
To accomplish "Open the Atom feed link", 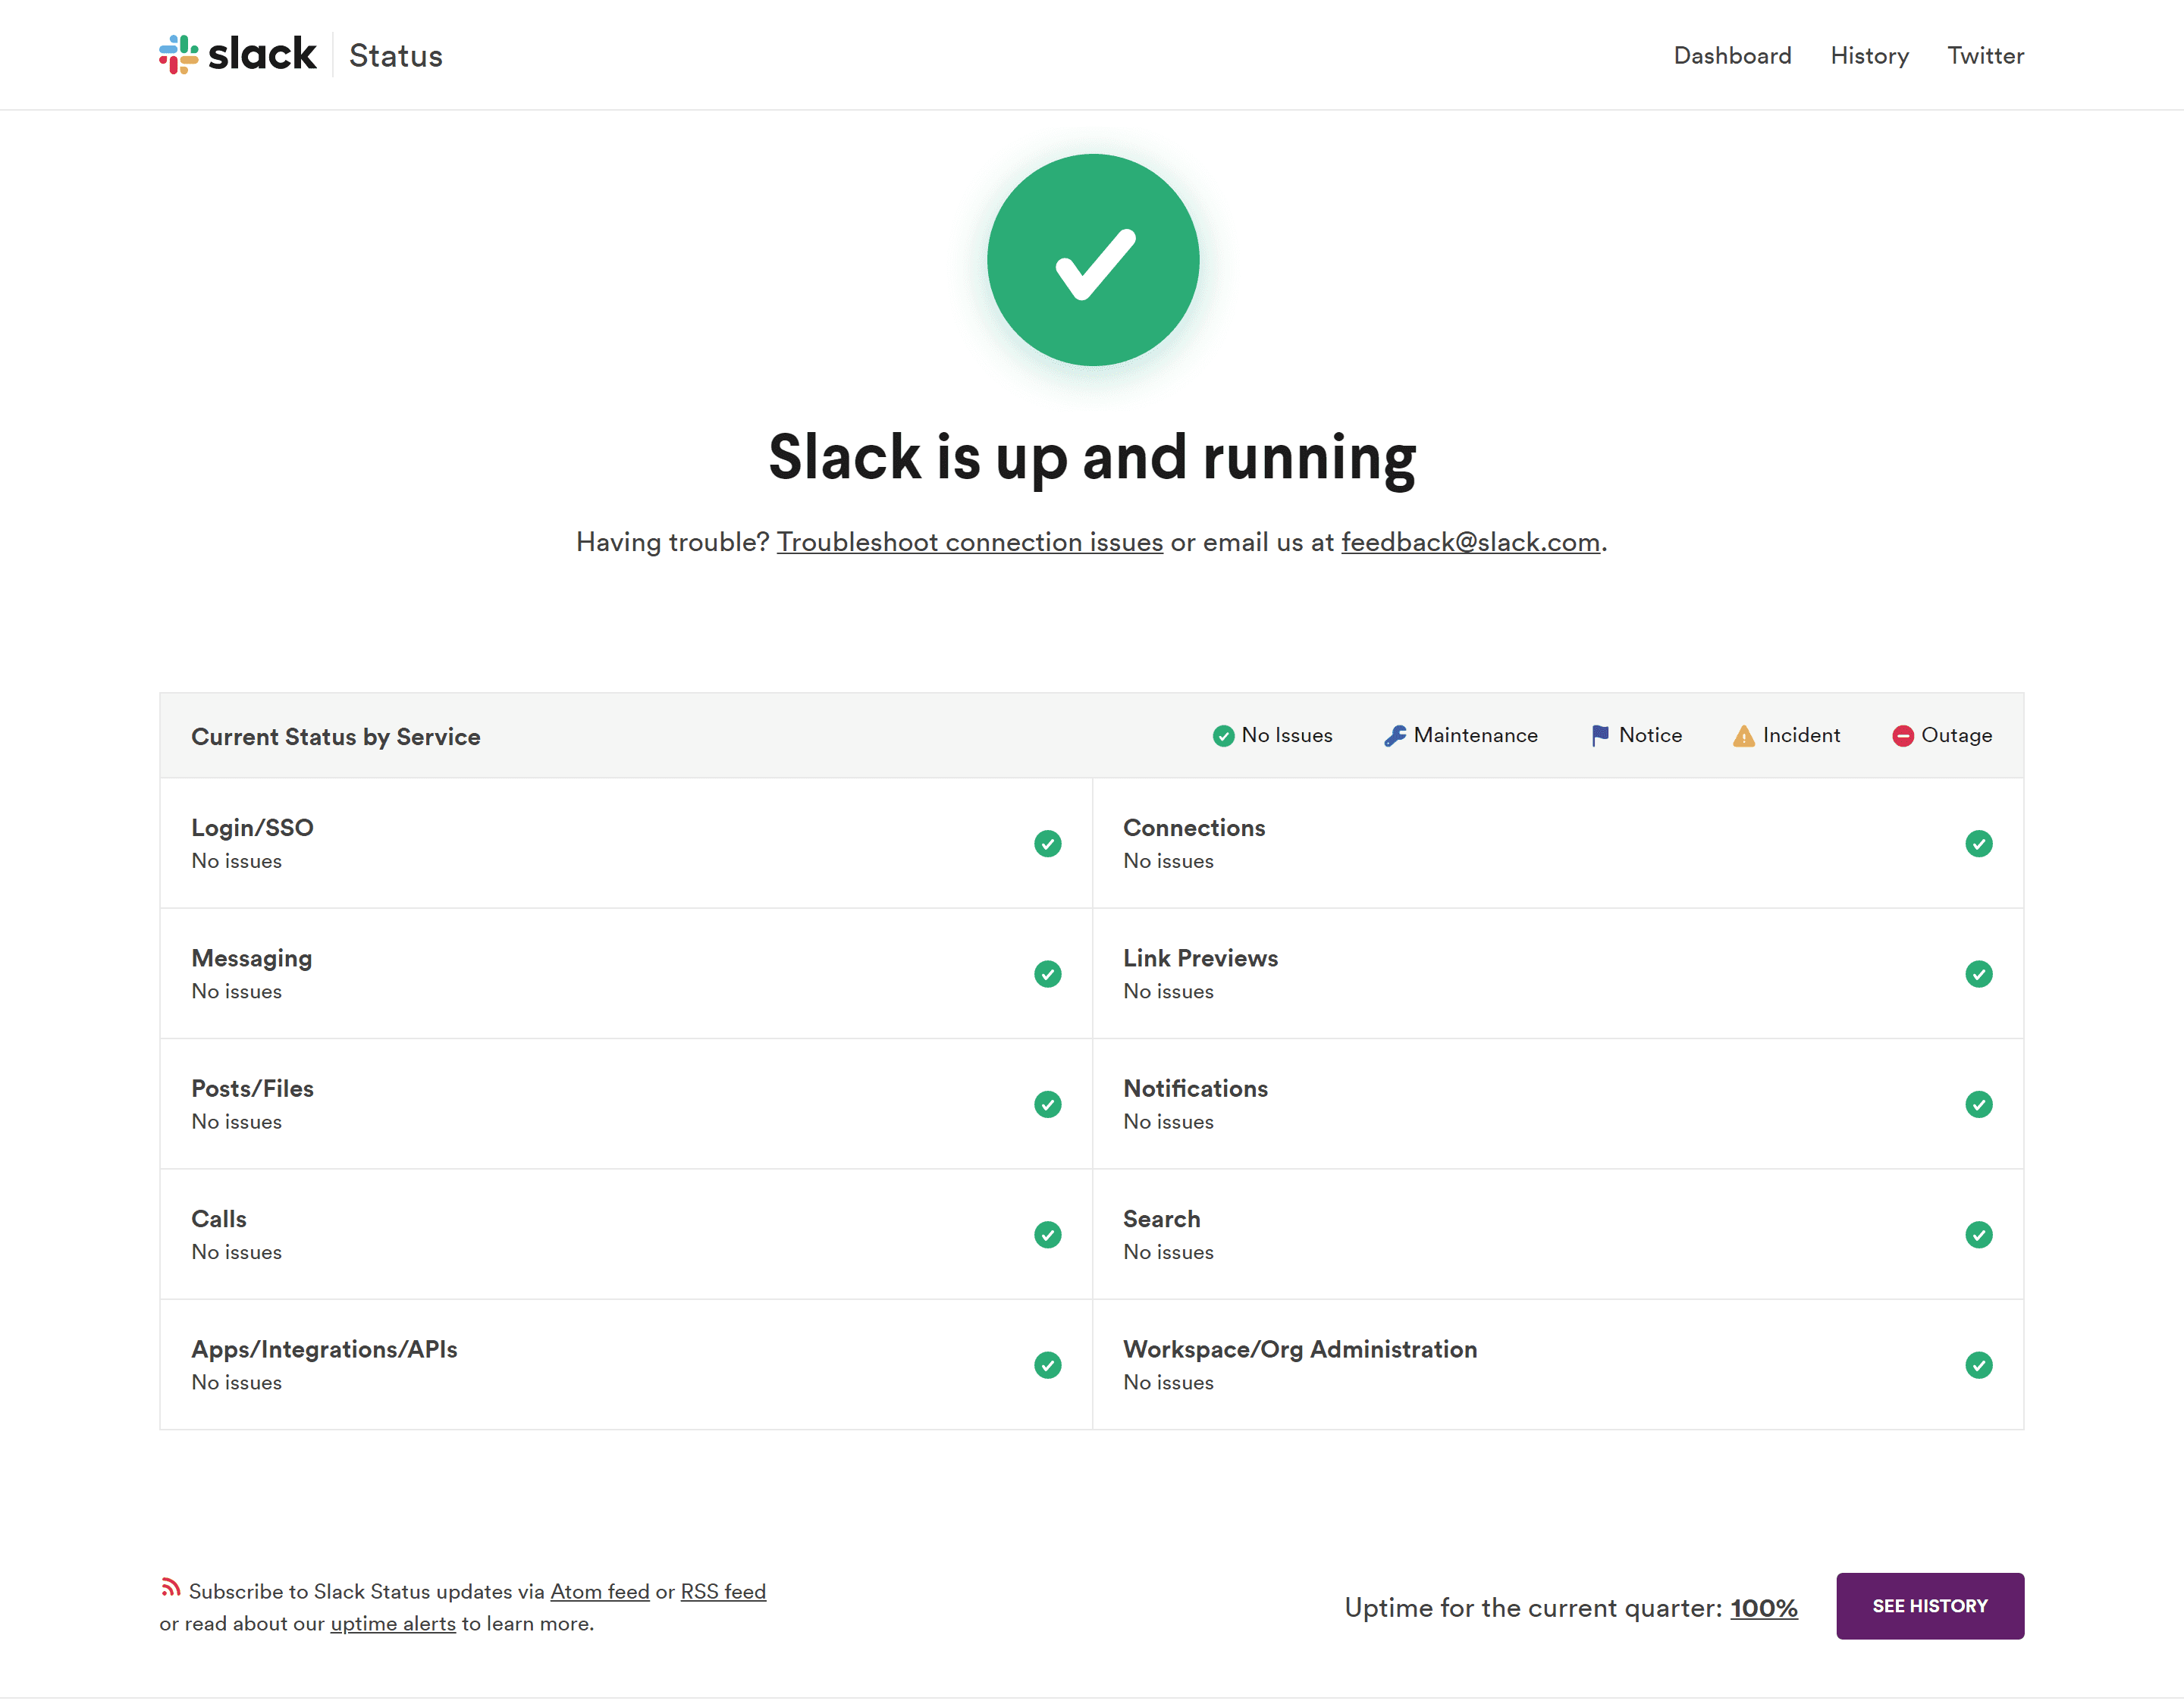I will click(x=599, y=1591).
